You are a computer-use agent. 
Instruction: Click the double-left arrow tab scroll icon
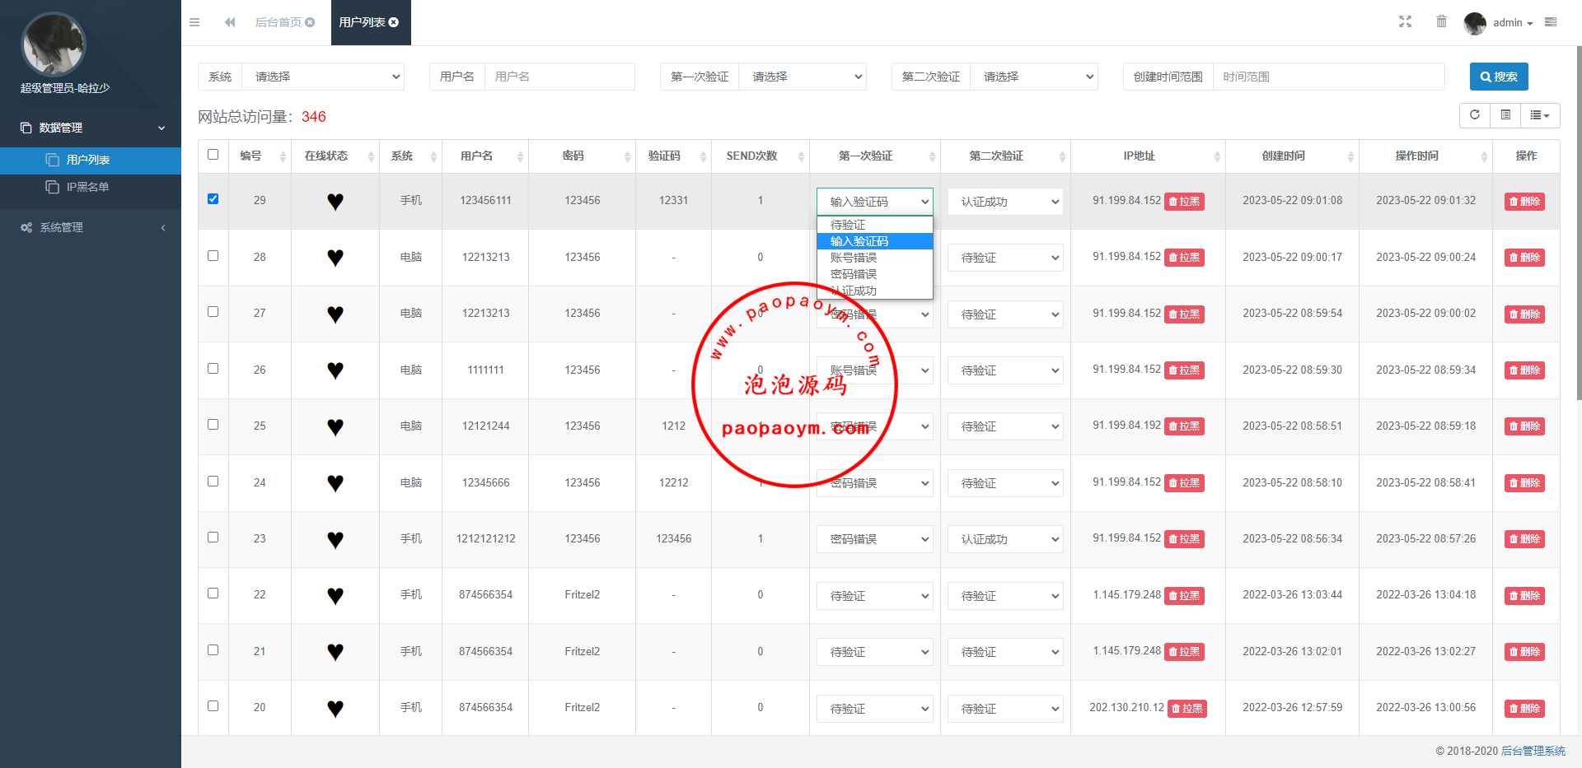coord(230,22)
